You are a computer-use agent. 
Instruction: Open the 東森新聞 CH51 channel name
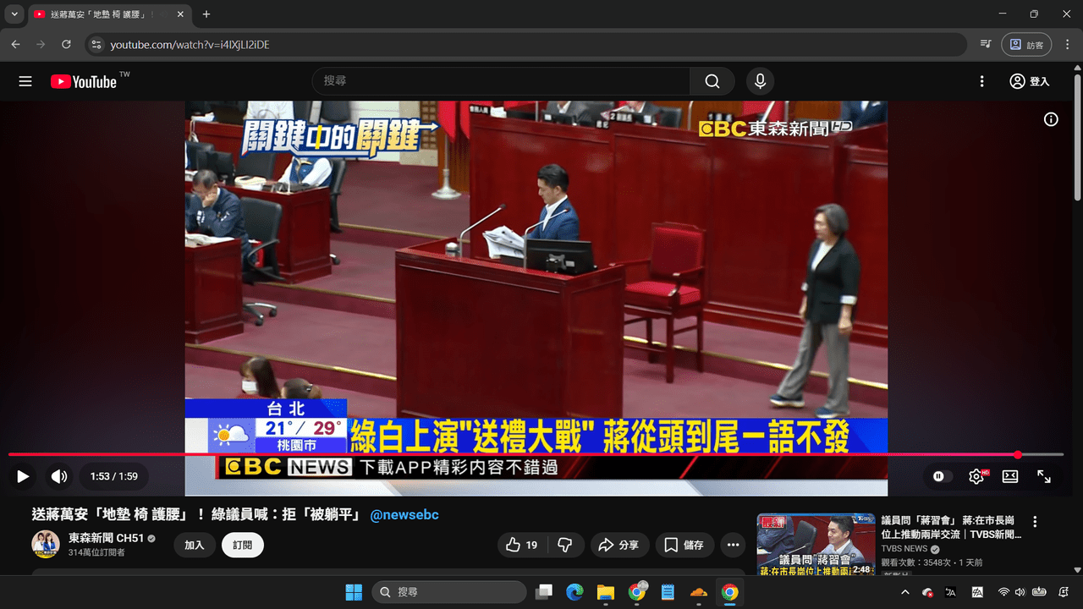107,538
